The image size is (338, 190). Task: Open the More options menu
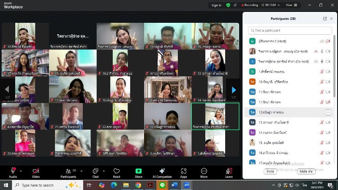pos(204,173)
